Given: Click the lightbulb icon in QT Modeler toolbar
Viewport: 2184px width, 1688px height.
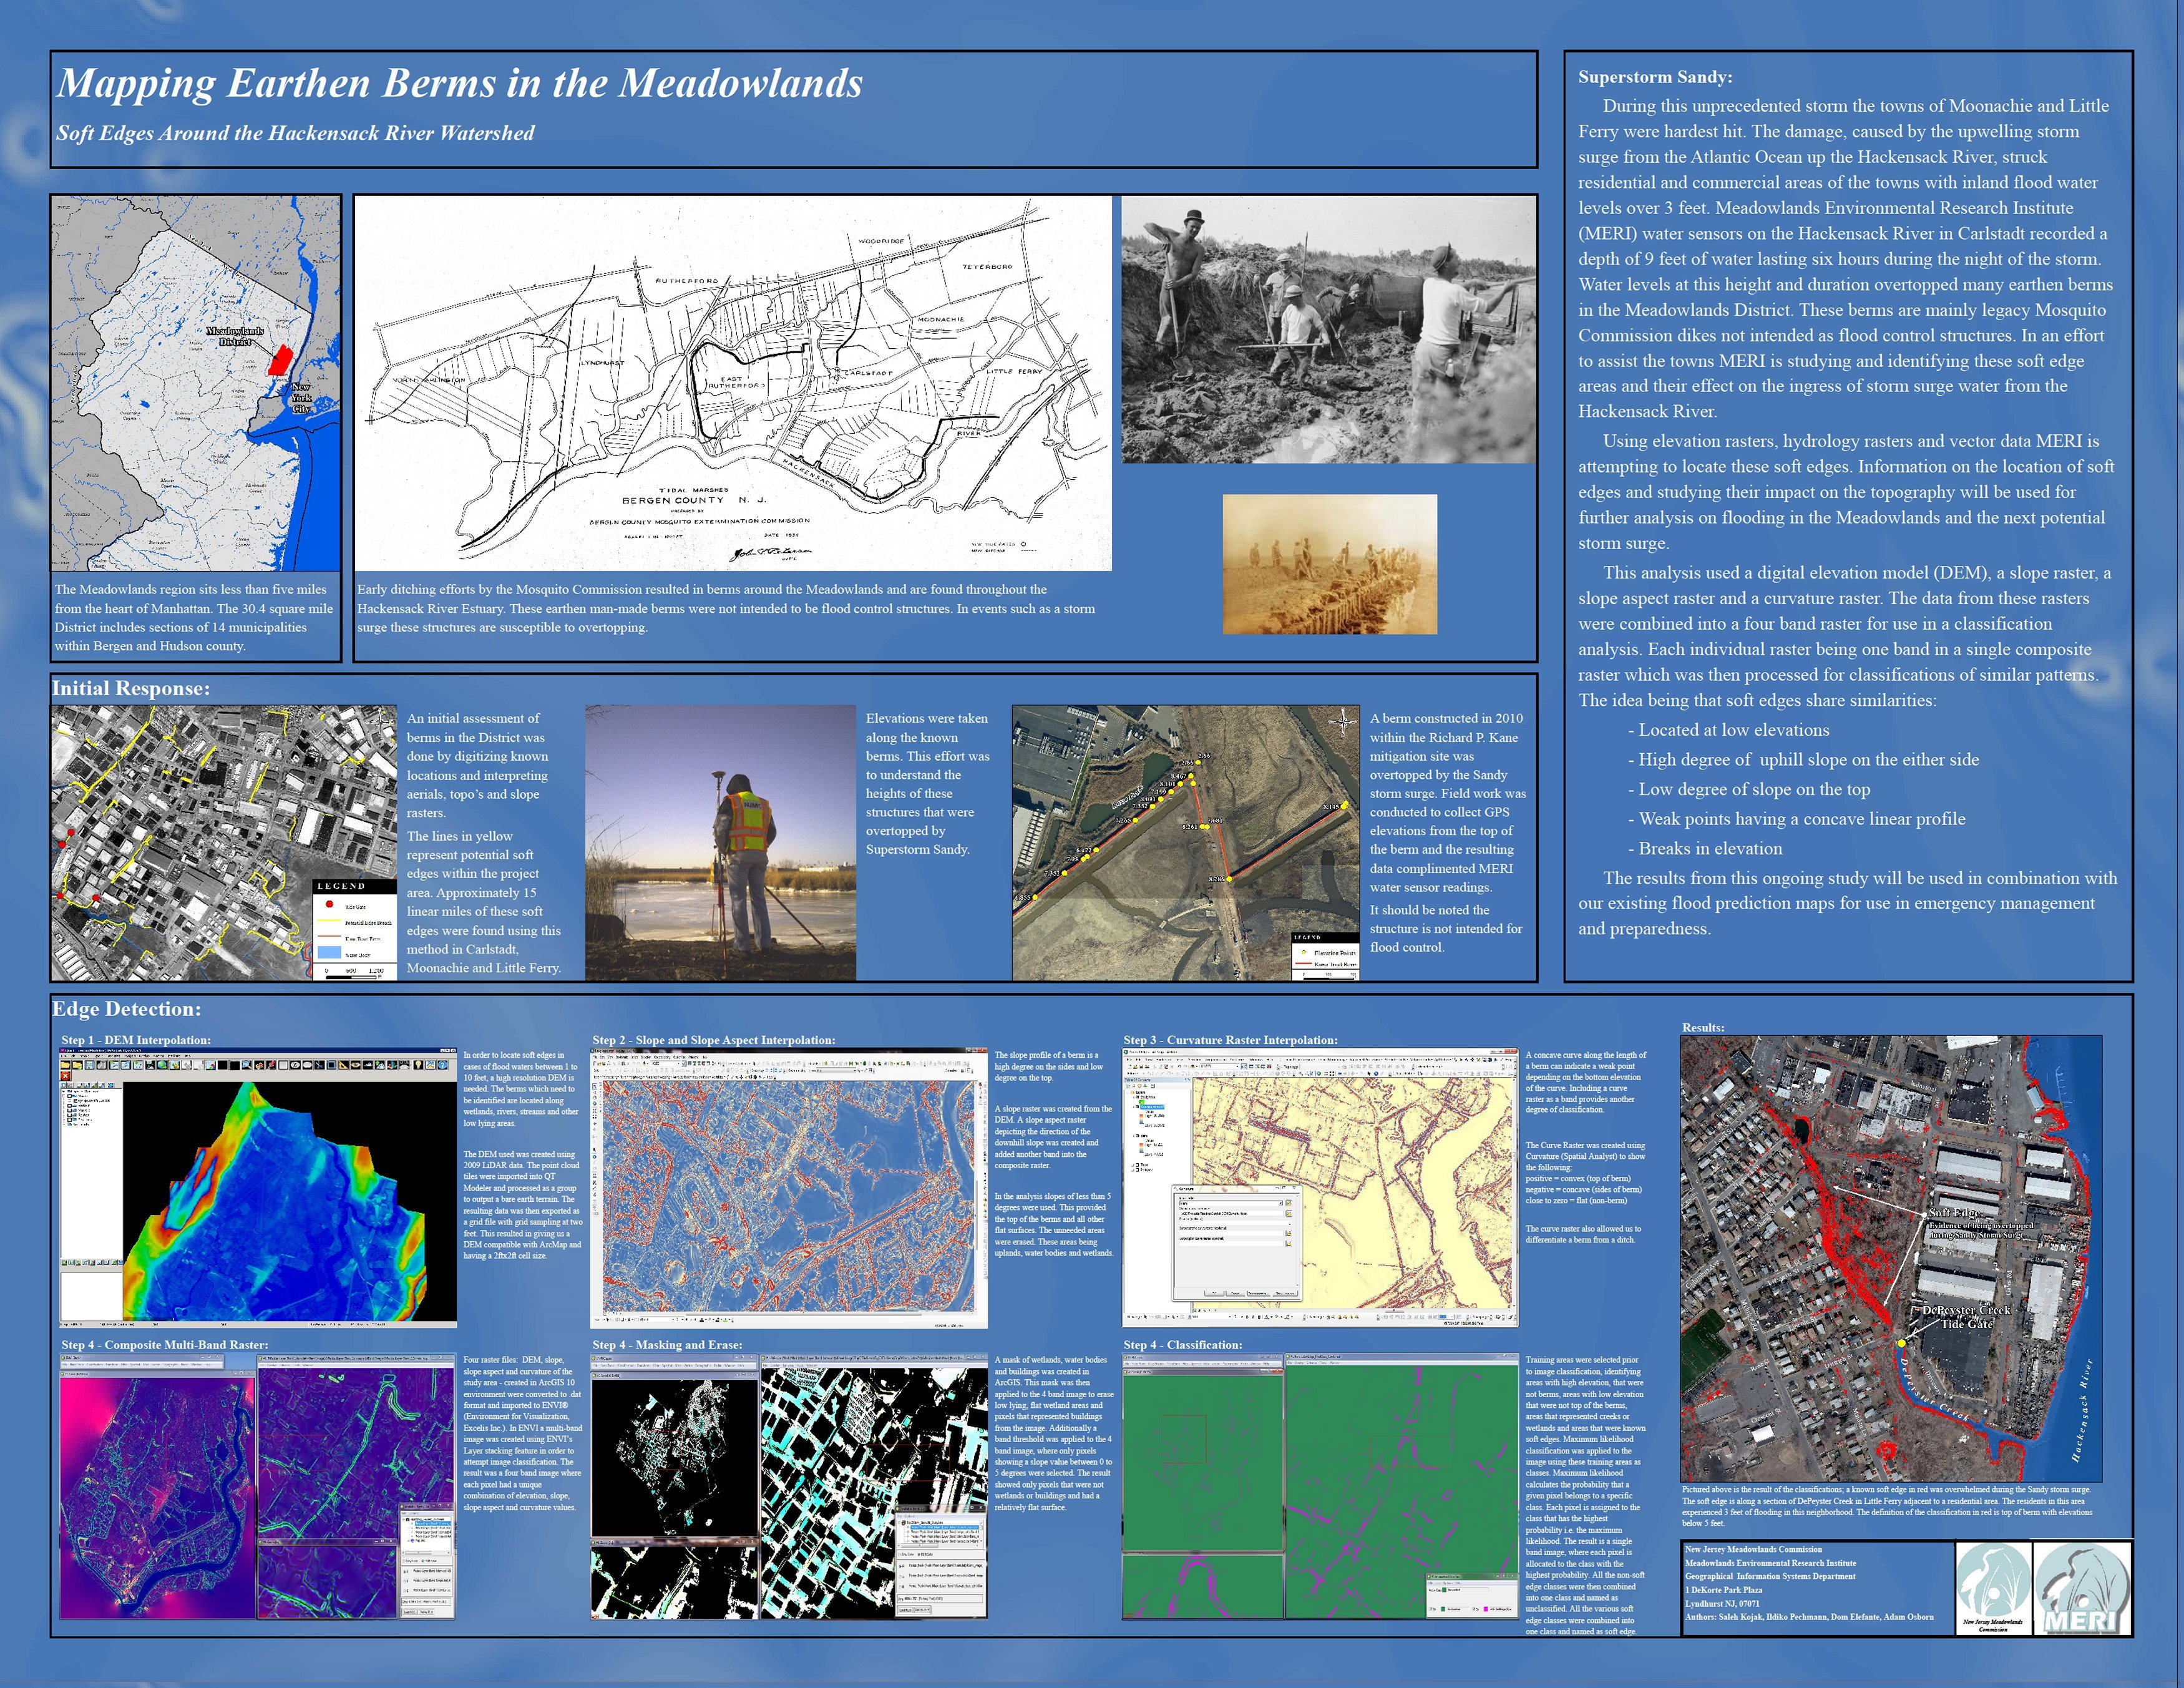Looking at the screenshot, I should tap(418, 1065).
